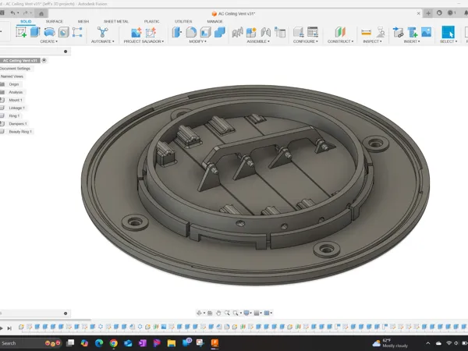Switch to the PLASTIC tab
Image resolution: width=468 pixels, height=351 pixels.
(151, 22)
